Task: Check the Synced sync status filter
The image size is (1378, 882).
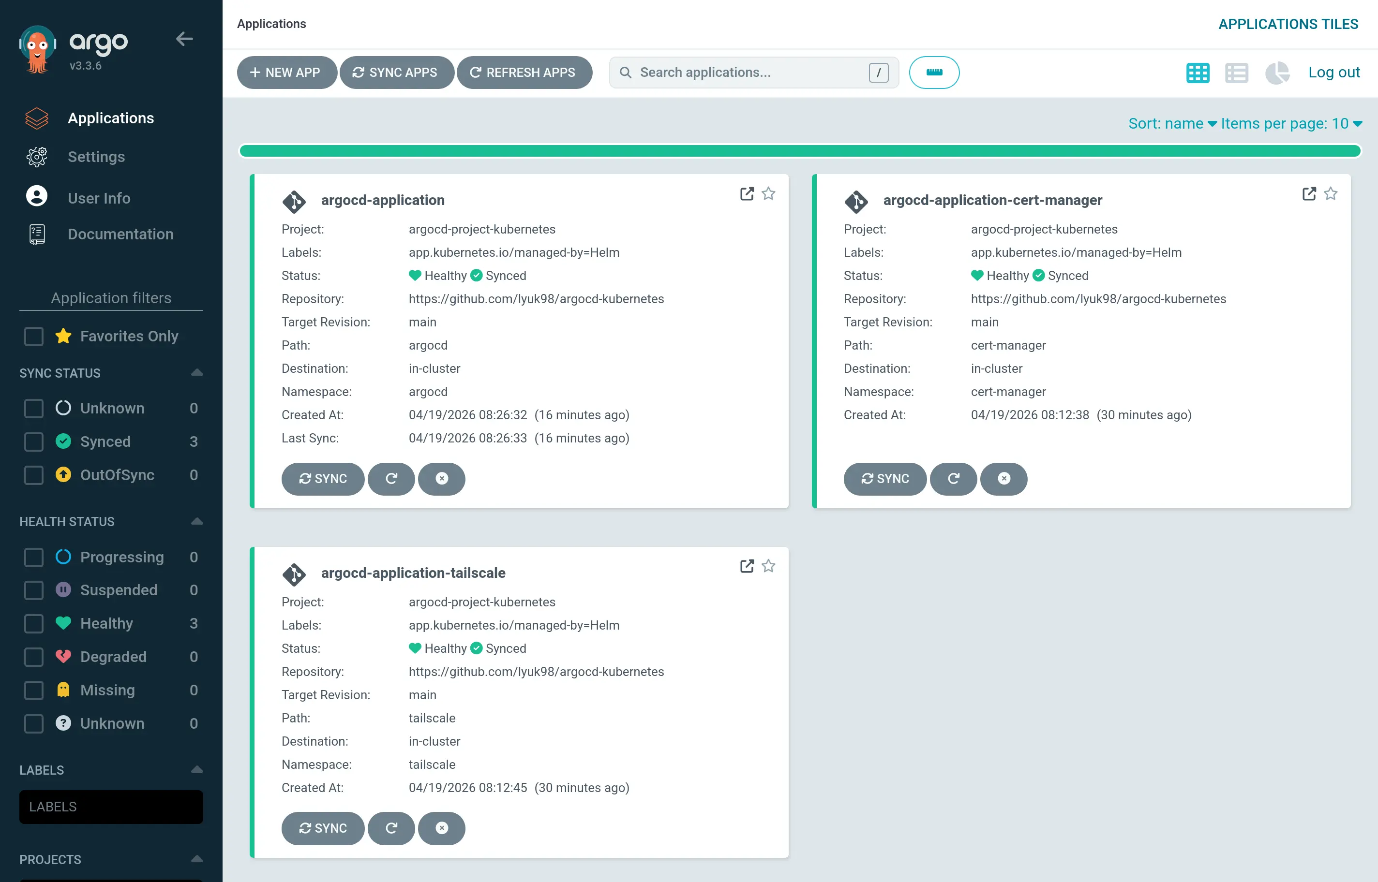Action: [34, 441]
